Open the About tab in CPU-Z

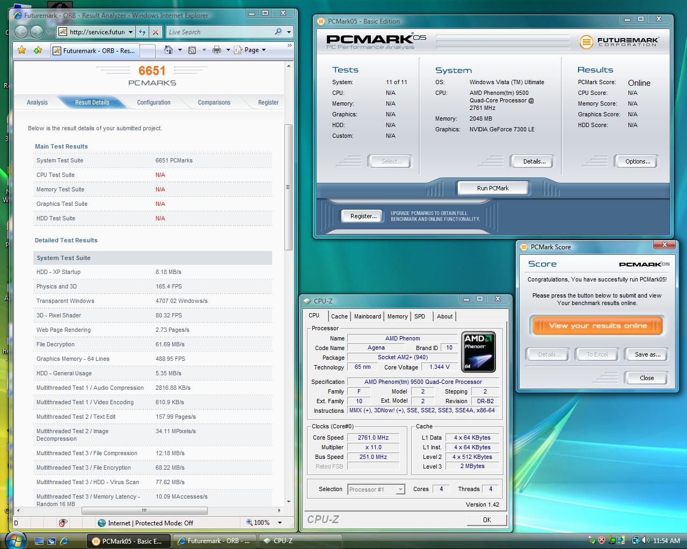(x=444, y=316)
